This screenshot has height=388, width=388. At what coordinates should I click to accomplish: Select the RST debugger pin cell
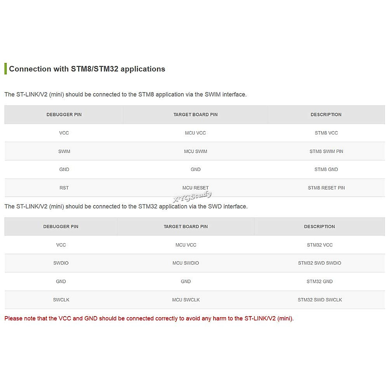64,188
